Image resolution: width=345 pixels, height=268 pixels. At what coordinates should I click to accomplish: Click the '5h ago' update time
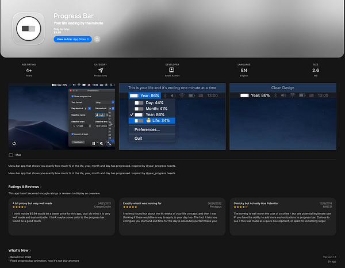(x=332, y=262)
